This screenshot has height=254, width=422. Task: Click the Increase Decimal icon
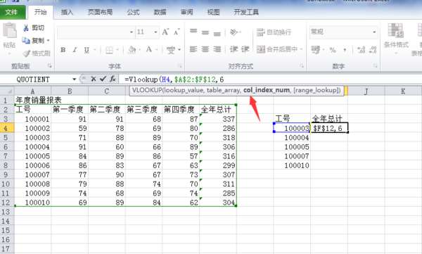point(361,50)
